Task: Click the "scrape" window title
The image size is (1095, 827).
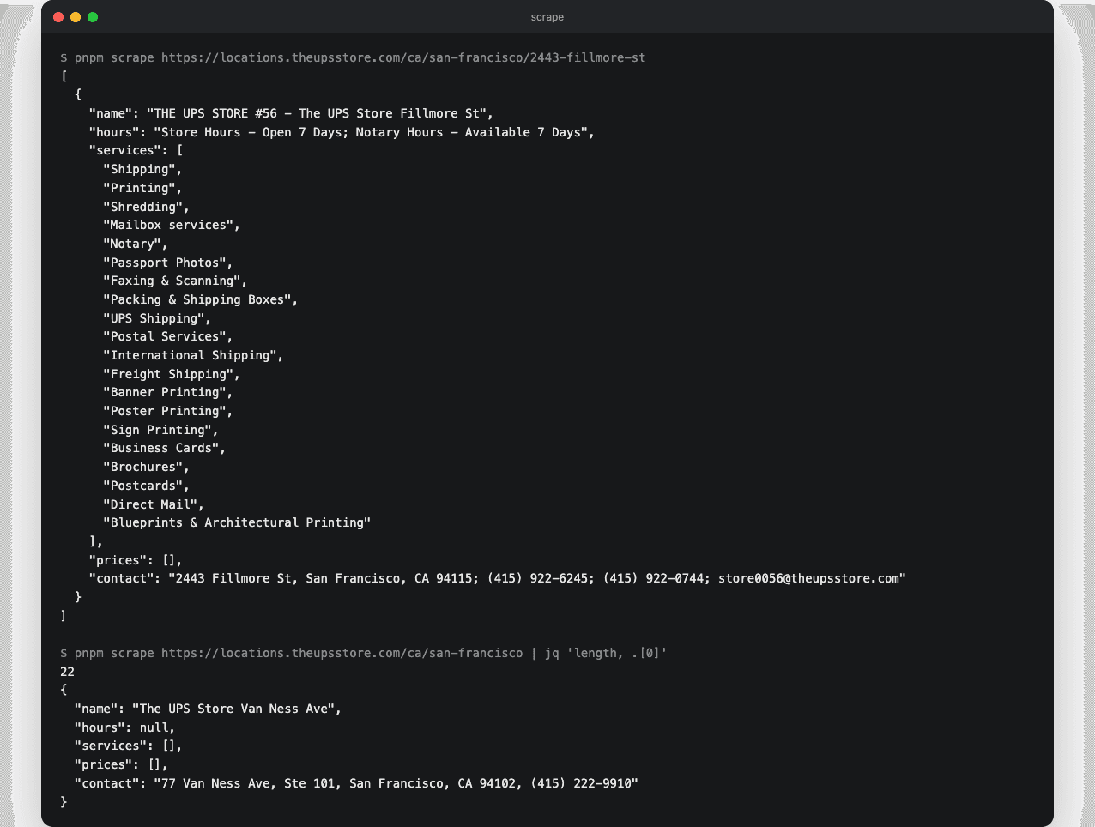Action: [547, 17]
